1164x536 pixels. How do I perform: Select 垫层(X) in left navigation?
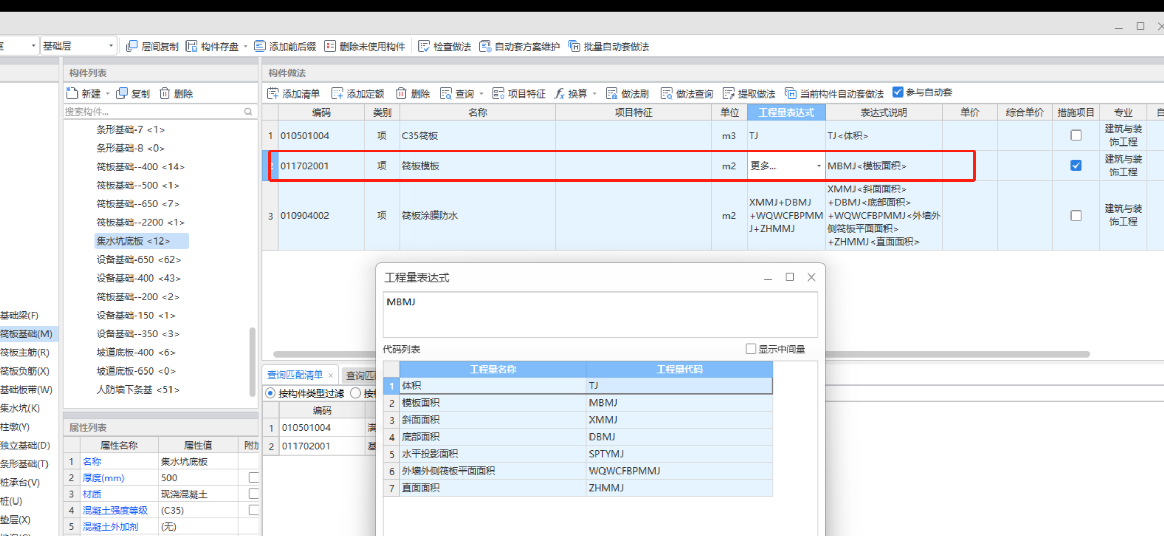coord(15,519)
